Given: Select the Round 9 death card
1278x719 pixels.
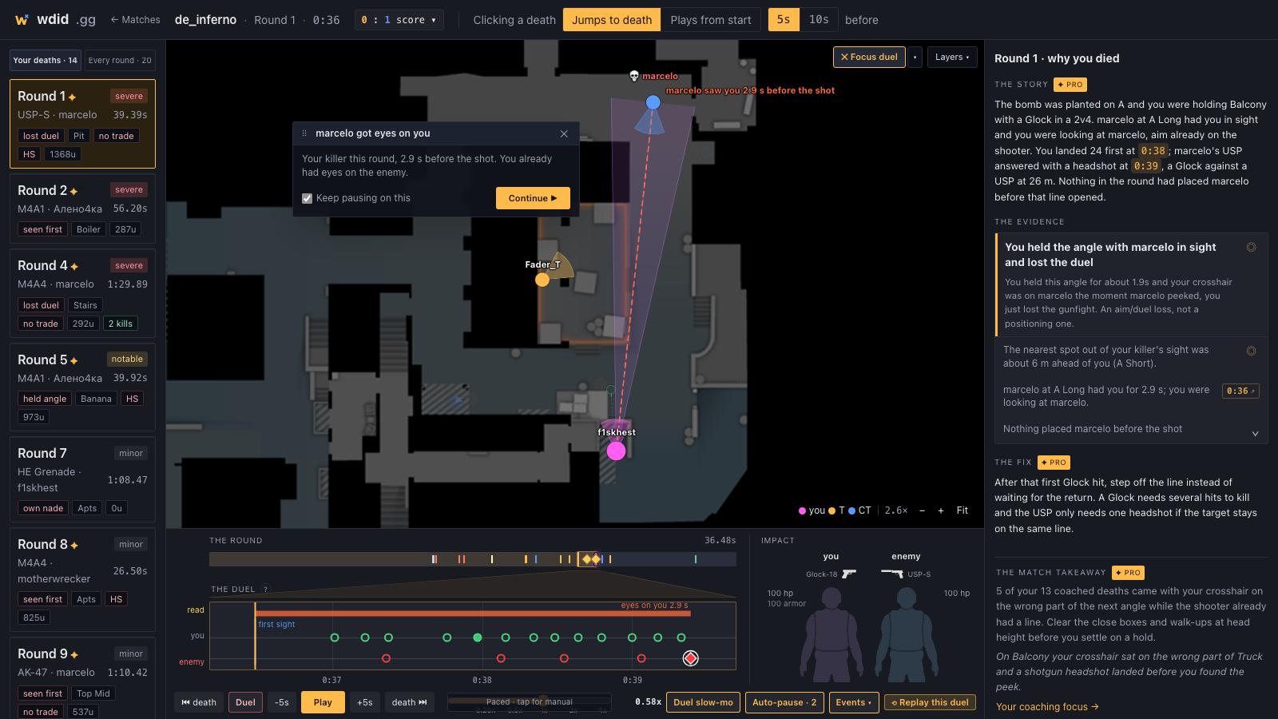Looking at the screenshot, I should click(82, 677).
